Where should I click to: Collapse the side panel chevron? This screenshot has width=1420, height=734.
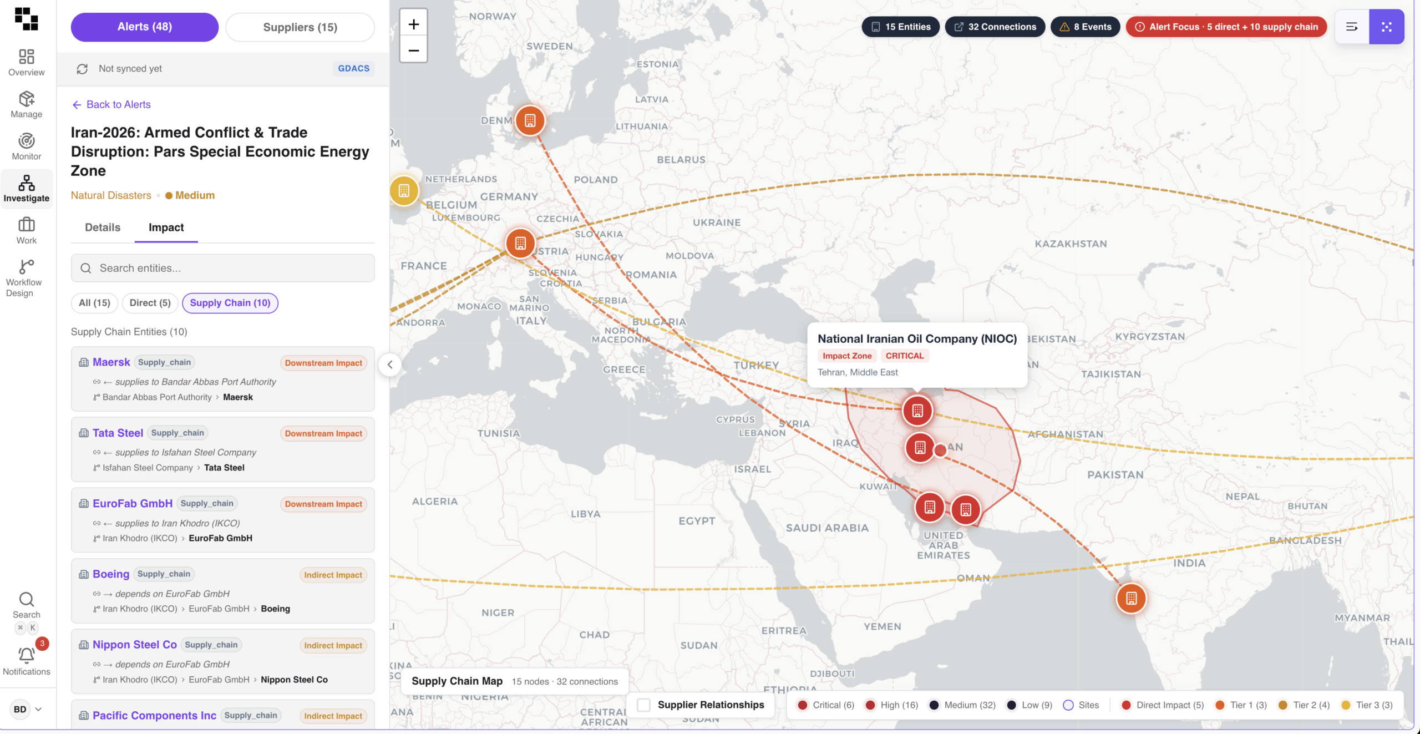click(390, 365)
